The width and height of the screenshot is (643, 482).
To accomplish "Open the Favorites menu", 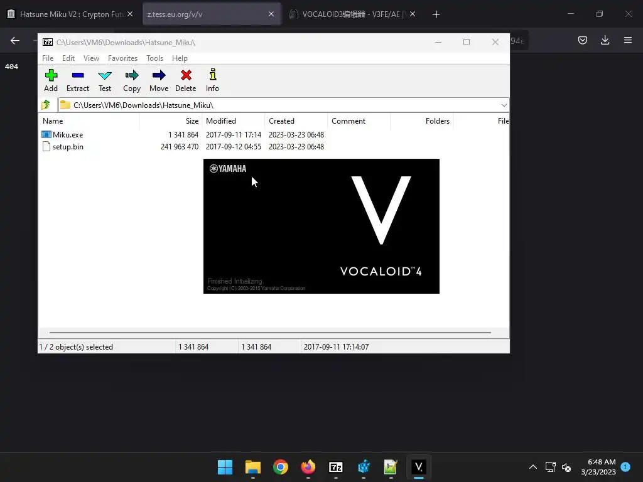I will [x=122, y=58].
